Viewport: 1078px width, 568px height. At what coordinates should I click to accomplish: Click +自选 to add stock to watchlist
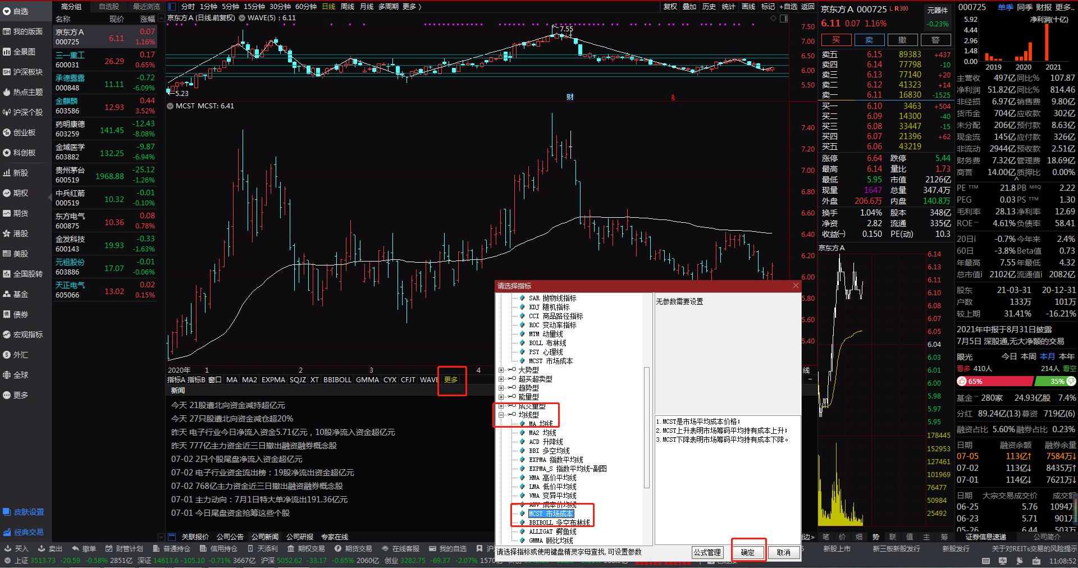point(787,7)
